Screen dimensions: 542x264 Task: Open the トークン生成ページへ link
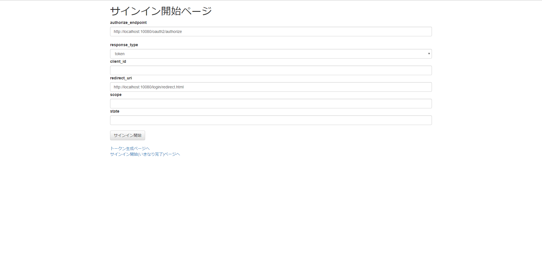click(130, 148)
